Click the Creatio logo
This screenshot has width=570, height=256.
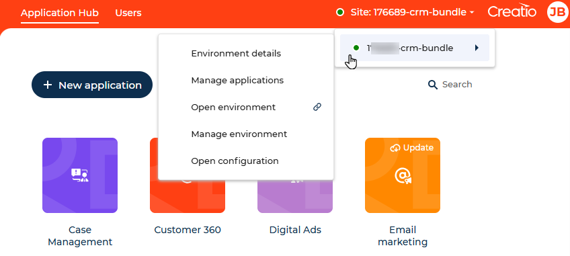click(512, 11)
